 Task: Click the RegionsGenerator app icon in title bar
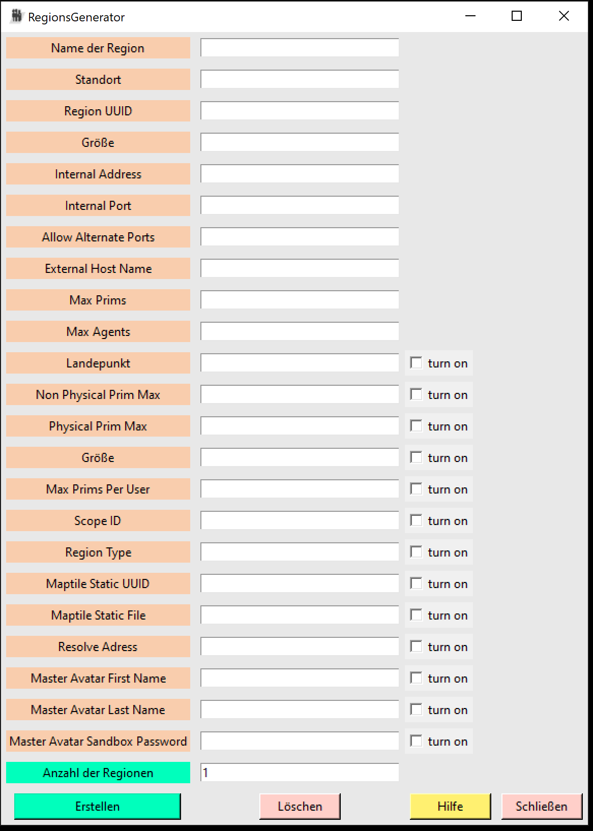tap(17, 16)
